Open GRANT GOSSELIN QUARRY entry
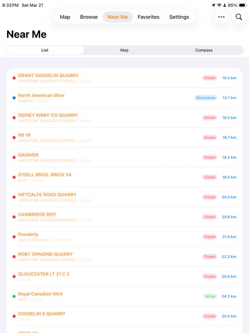Screen dimensions: 249x333 pyautogui.click(x=124, y=78)
